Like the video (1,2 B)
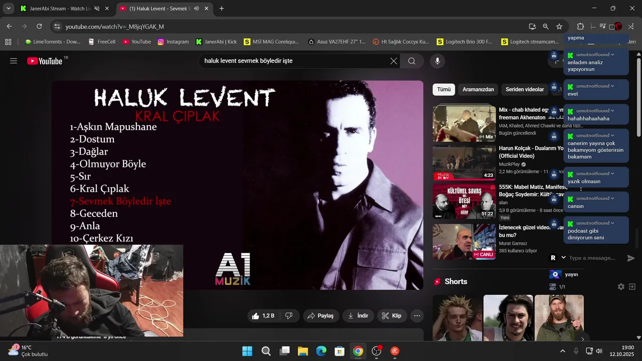This screenshot has height=361, width=642. tap(263, 316)
